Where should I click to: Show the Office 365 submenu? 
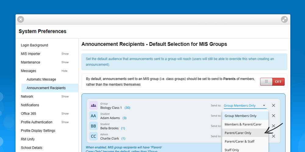coord(65,113)
